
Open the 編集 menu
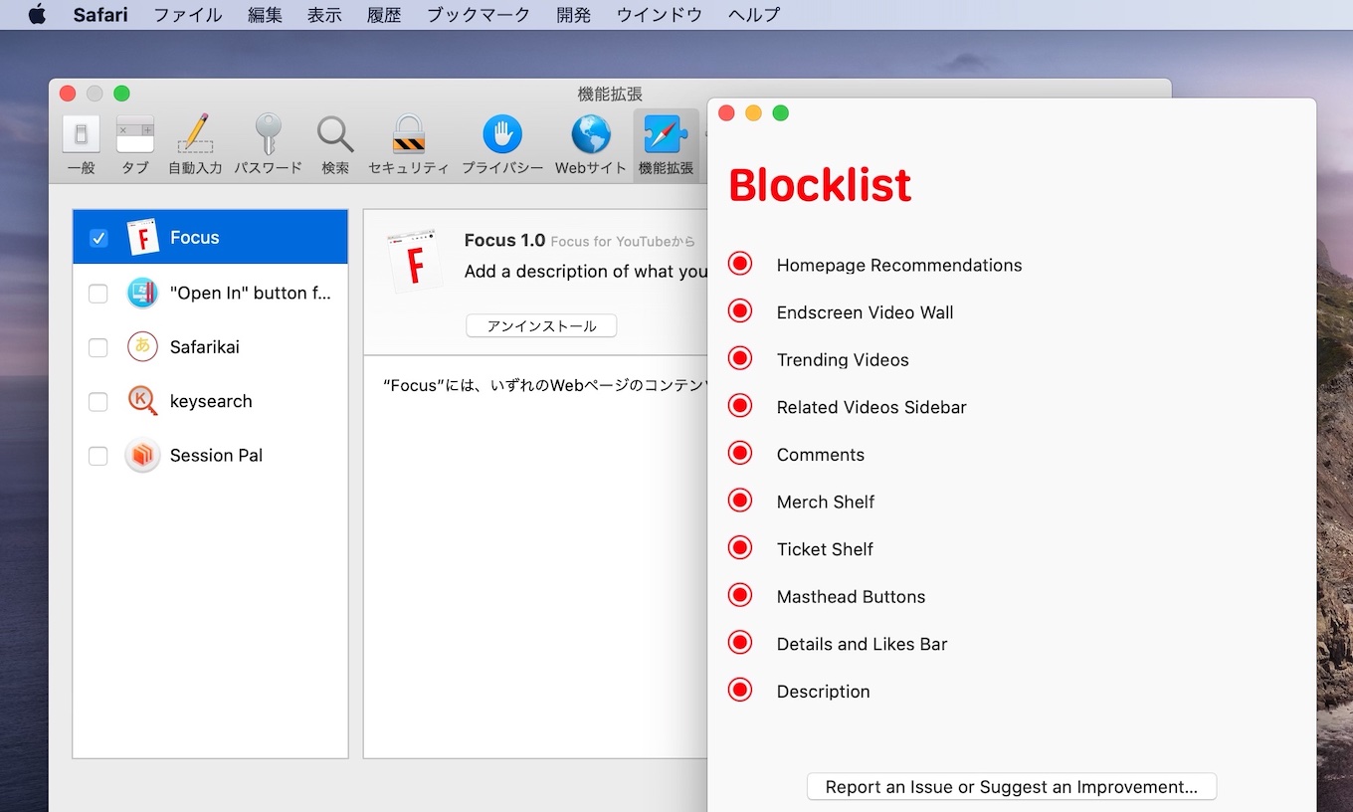(265, 15)
